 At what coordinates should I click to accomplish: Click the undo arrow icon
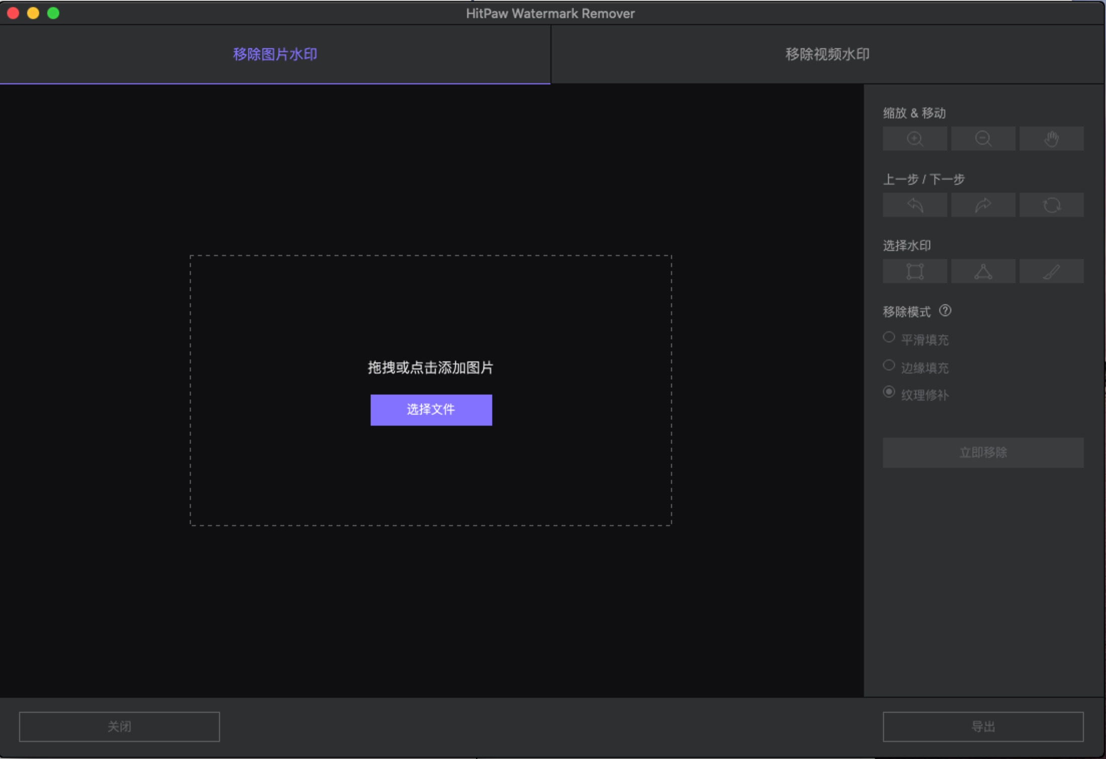(x=915, y=205)
